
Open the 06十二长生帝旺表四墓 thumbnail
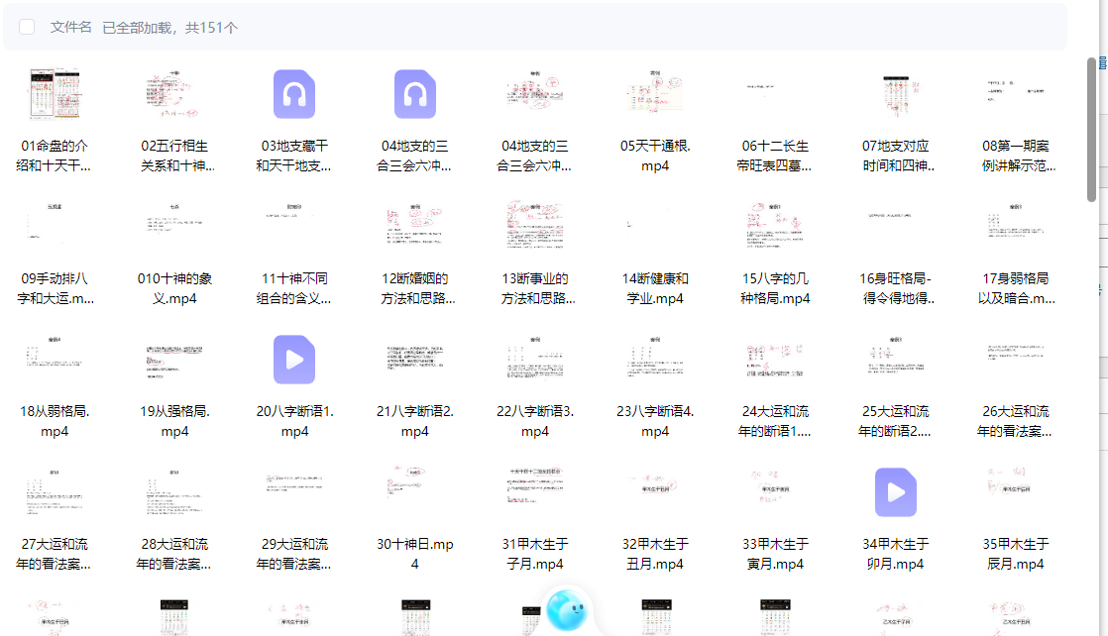775,94
